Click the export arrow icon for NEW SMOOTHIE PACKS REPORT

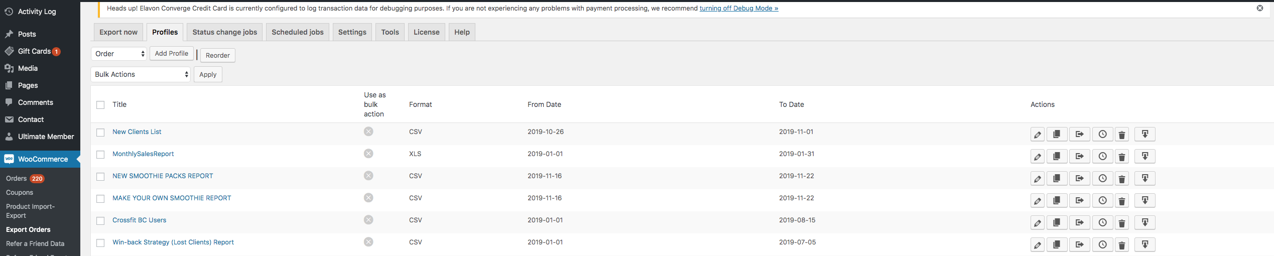(x=1079, y=179)
